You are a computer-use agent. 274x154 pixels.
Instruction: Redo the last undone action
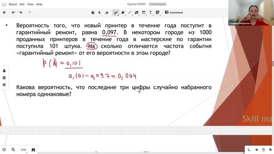[x=21, y=12]
